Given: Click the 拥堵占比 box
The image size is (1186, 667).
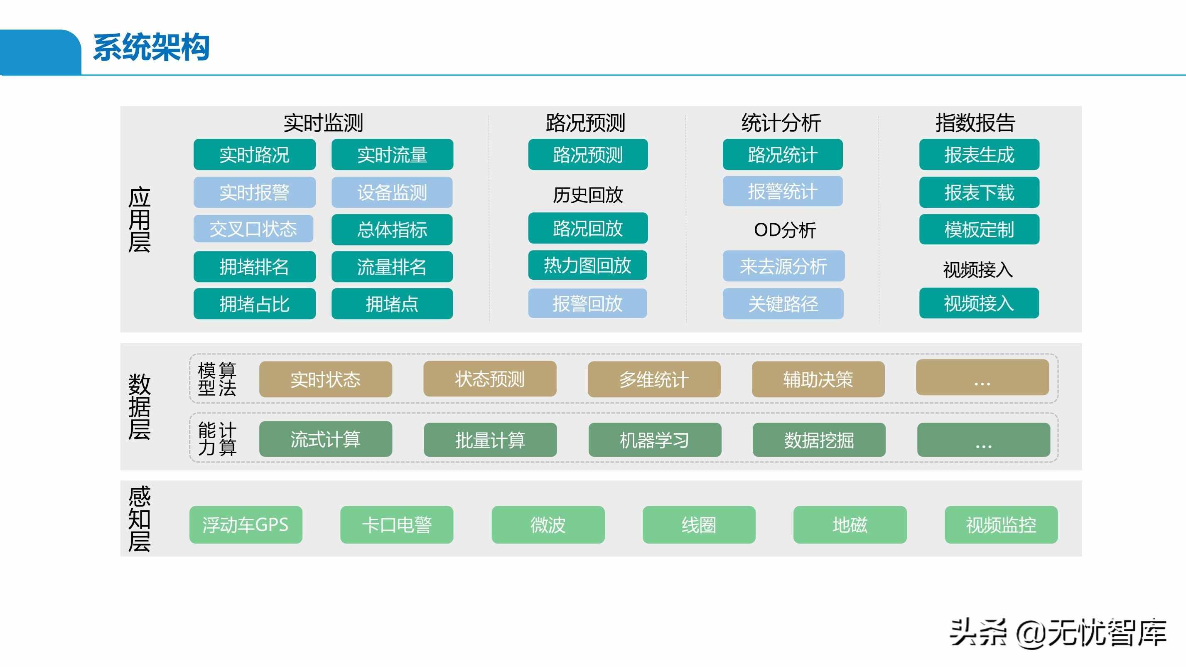Looking at the screenshot, I should pyautogui.click(x=255, y=304).
